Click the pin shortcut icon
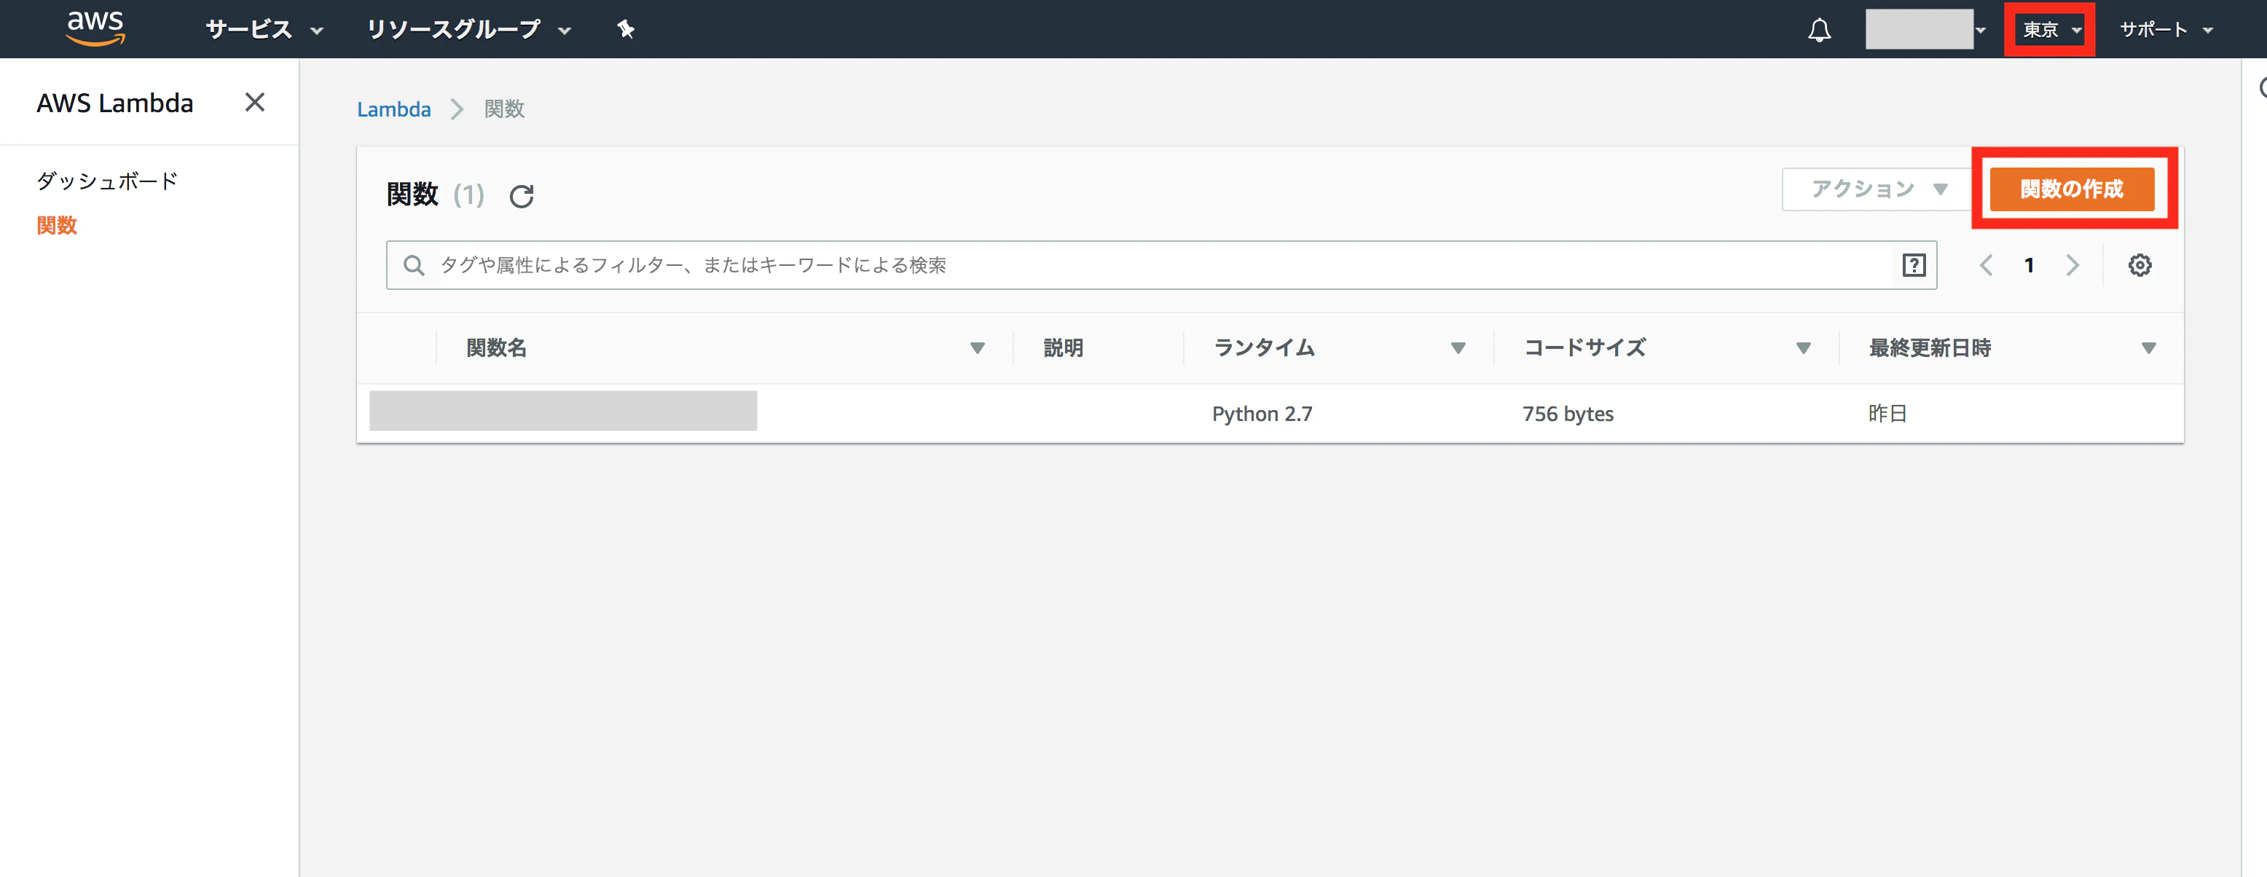 click(x=626, y=30)
